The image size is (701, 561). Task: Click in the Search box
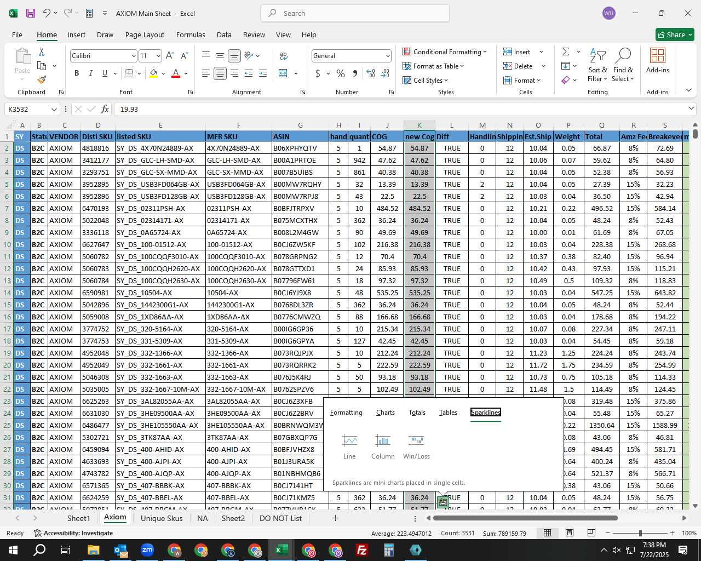click(x=355, y=13)
